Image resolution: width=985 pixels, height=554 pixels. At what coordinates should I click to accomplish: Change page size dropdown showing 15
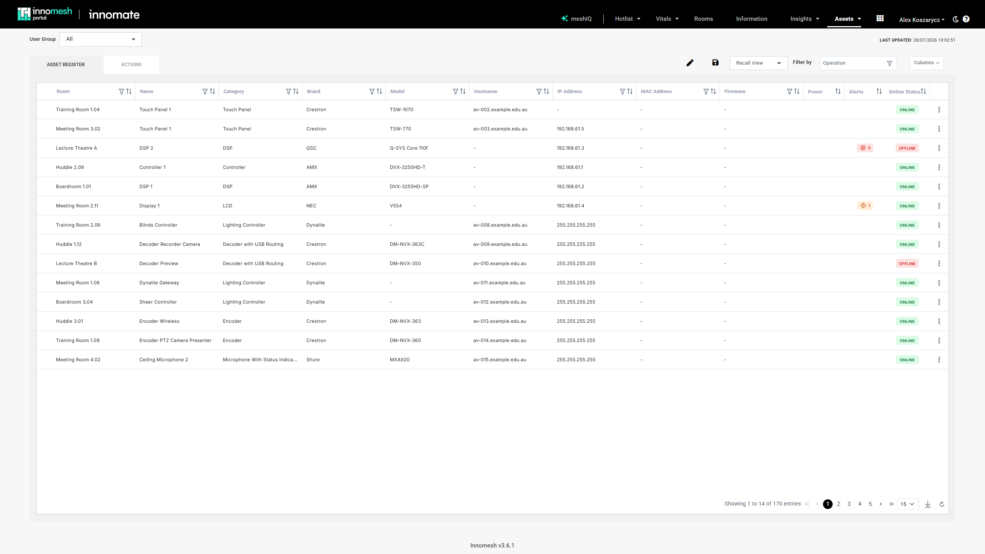[x=908, y=504]
